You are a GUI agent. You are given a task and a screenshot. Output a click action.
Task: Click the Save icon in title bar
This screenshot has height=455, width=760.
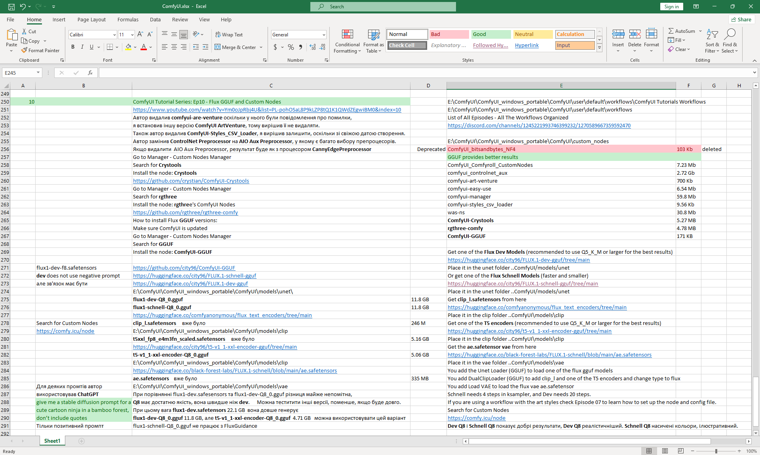pos(11,6)
